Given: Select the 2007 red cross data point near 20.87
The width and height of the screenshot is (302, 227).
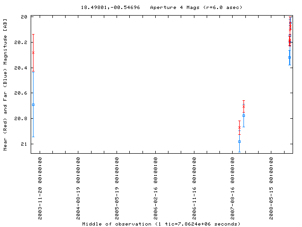Looking at the screenshot, I should point(239,128).
